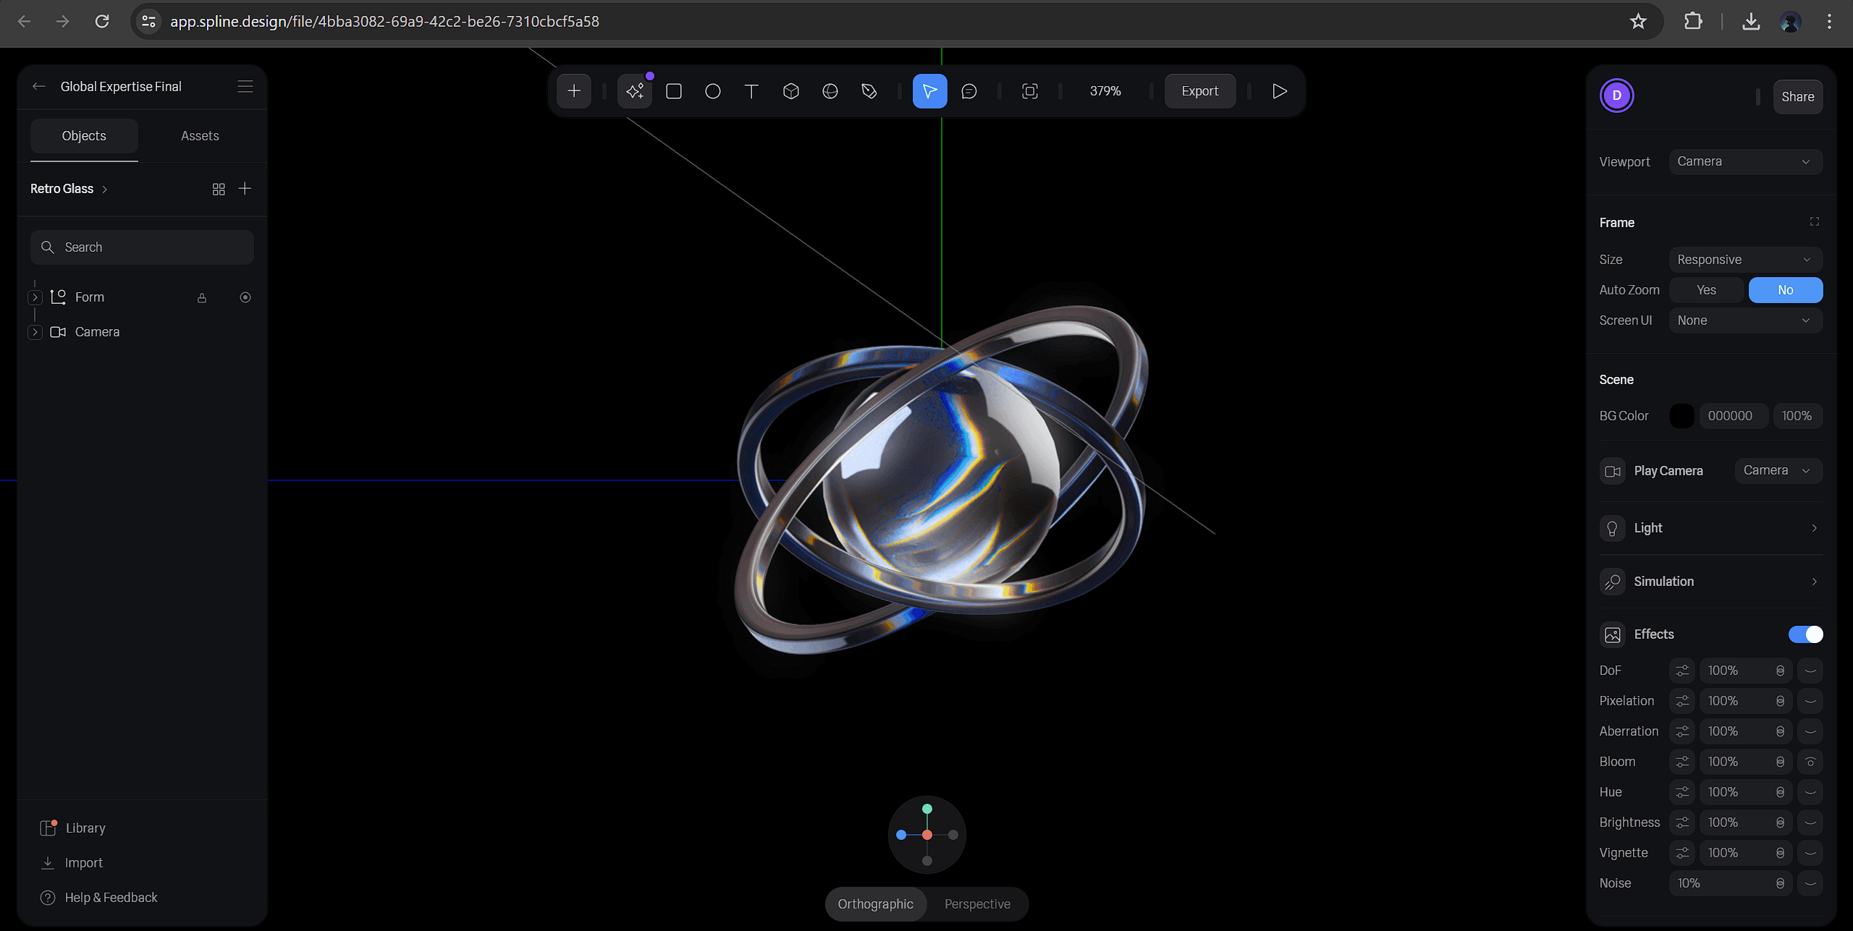Open the comment tool

click(969, 91)
